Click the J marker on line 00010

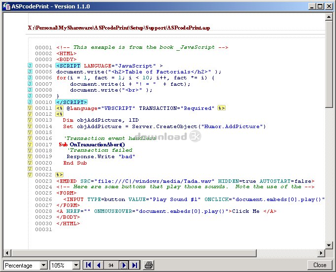tap(30, 102)
